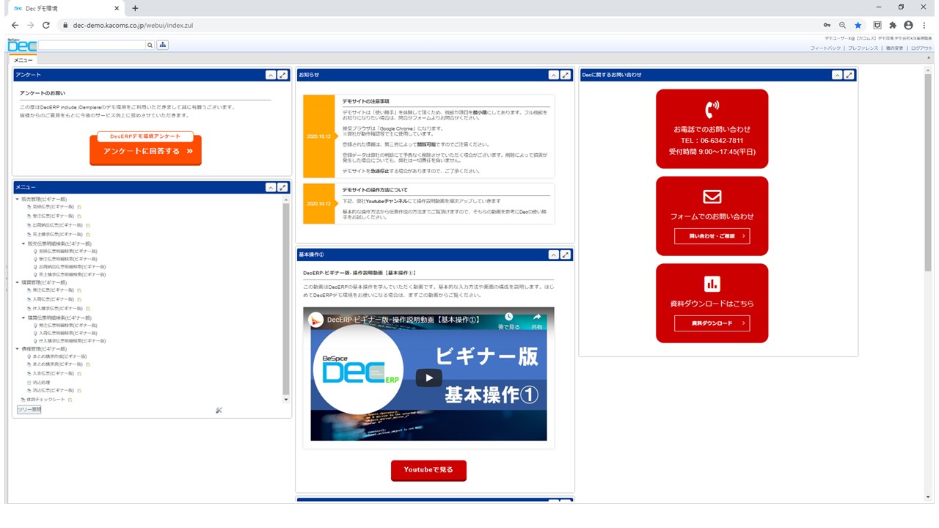Click the video channel logo icon
The image size is (939, 528).
click(316, 320)
